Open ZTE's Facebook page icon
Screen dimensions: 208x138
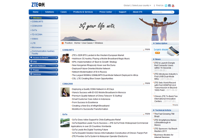click(170, 5)
